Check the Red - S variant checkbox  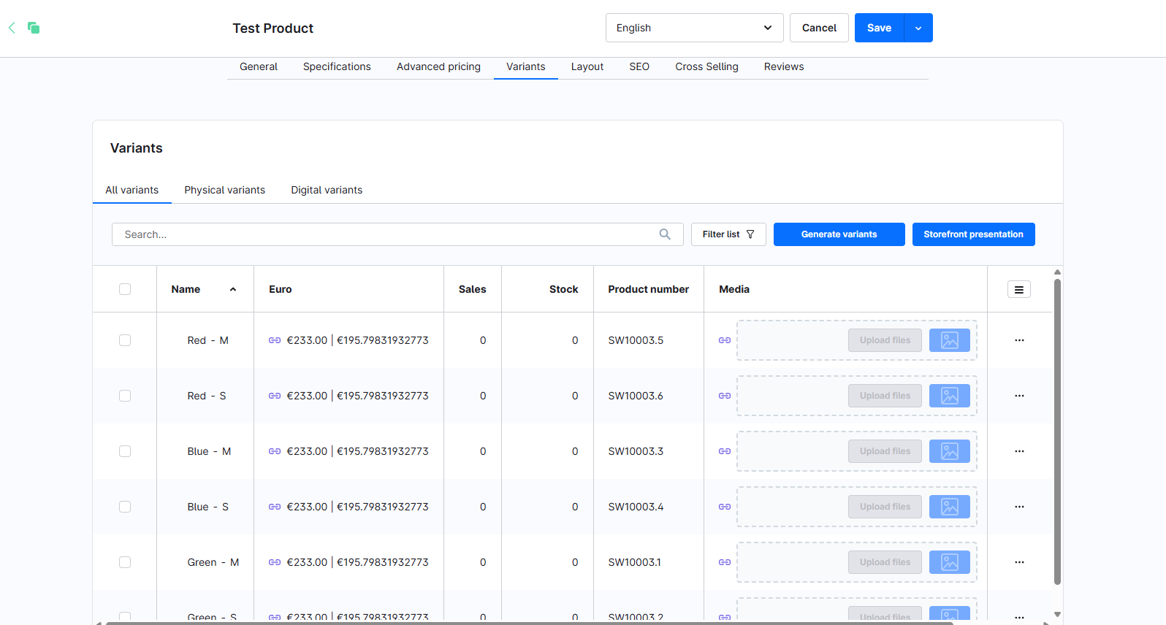pyautogui.click(x=125, y=396)
